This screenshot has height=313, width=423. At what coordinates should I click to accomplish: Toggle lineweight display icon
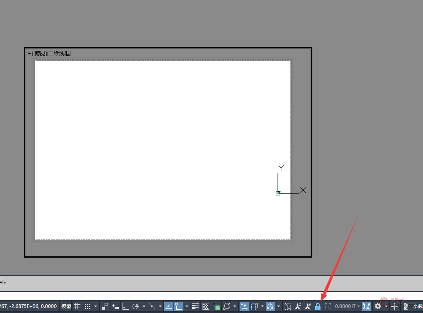click(195, 307)
